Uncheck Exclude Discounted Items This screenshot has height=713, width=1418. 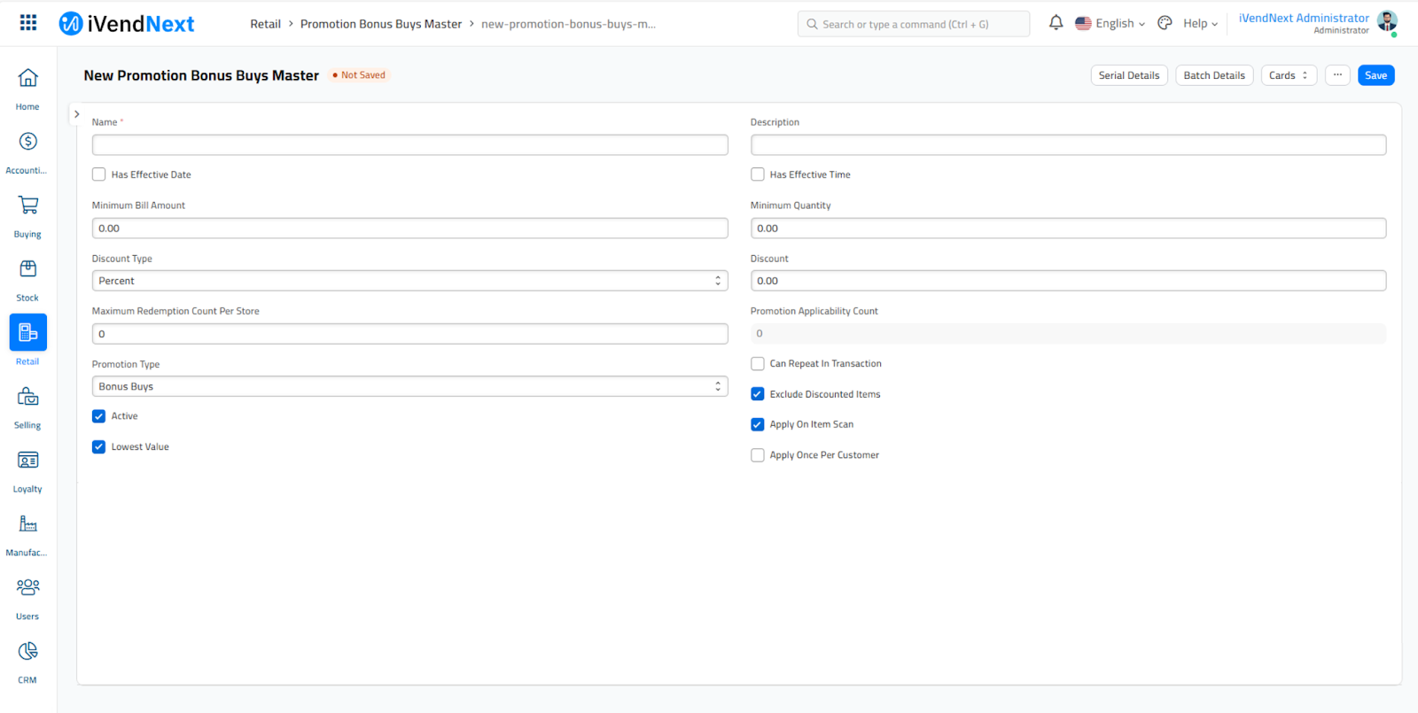click(758, 394)
